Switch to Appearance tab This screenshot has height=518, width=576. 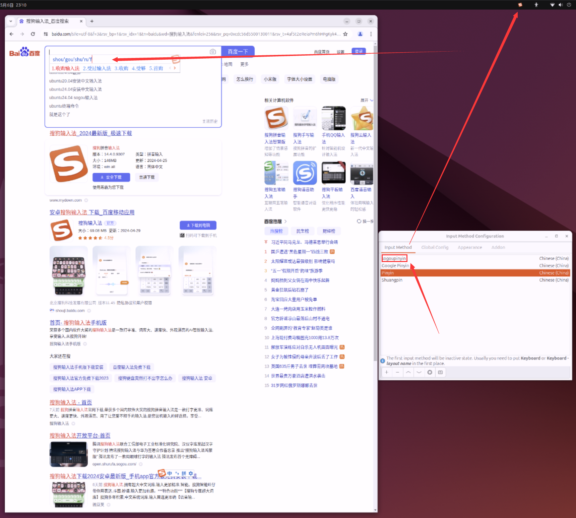tap(470, 247)
